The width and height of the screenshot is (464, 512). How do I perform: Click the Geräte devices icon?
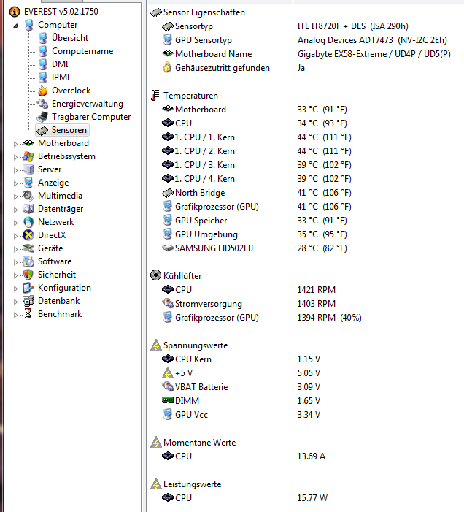28,248
